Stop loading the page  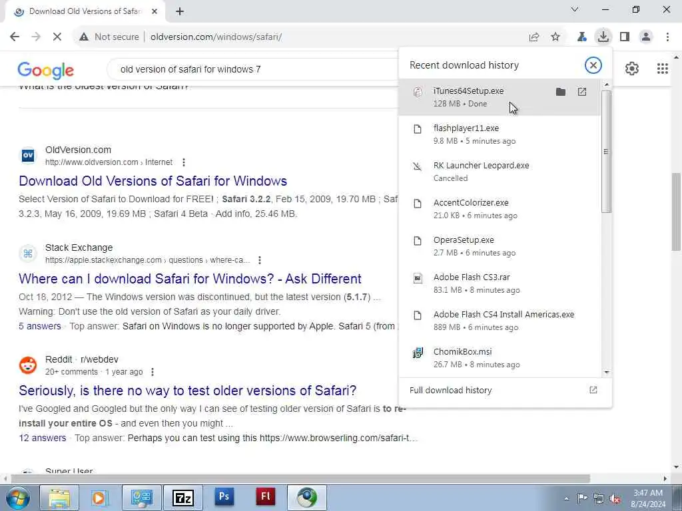point(57,37)
